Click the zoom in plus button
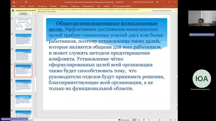The height and width of the screenshot is (121, 216). click(167, 120)
